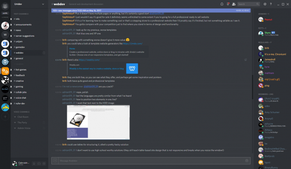Image resolution: width=291 pixels, height=169 pixels.
Task: Open the weebly.com link from birb
Action: point(90,60)
